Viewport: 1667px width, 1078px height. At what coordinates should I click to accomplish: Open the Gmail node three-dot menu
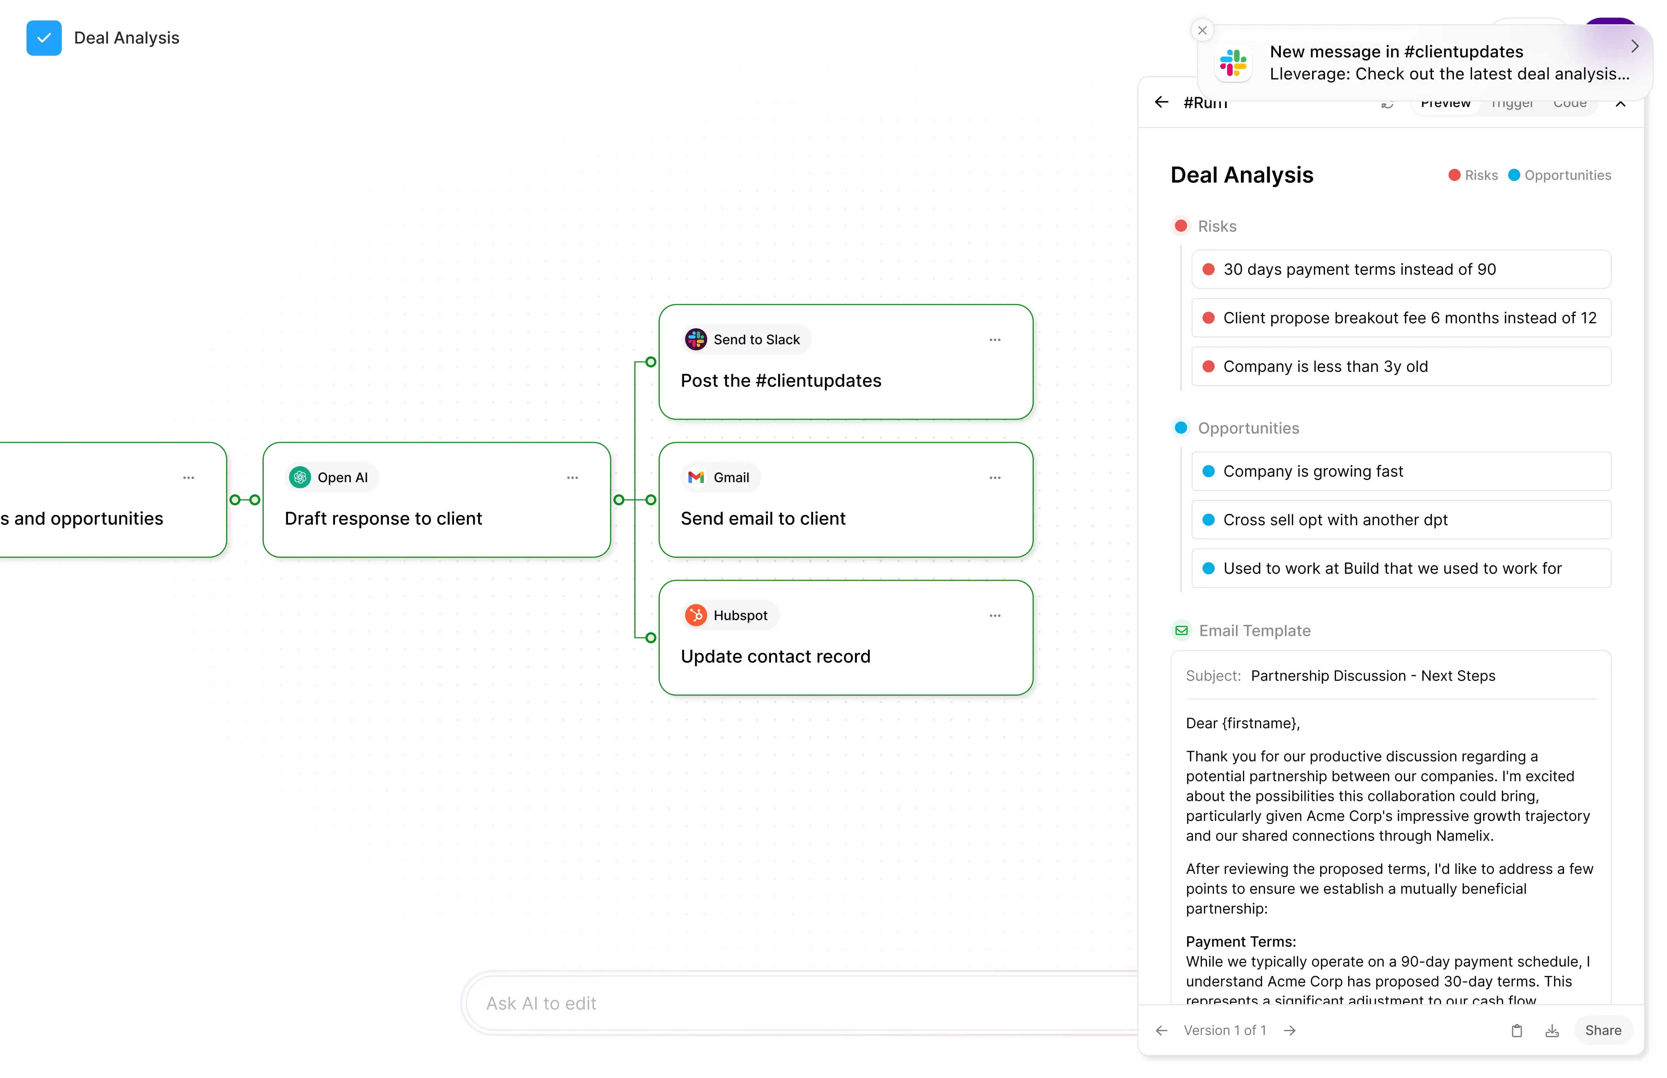(994, 477)
